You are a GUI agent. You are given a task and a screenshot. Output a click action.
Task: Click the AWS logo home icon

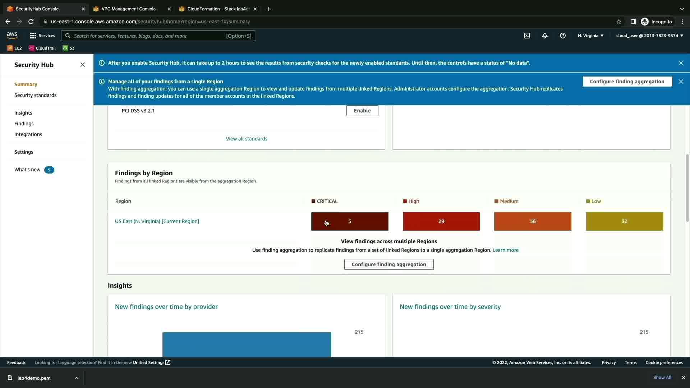tap(12, 35)
